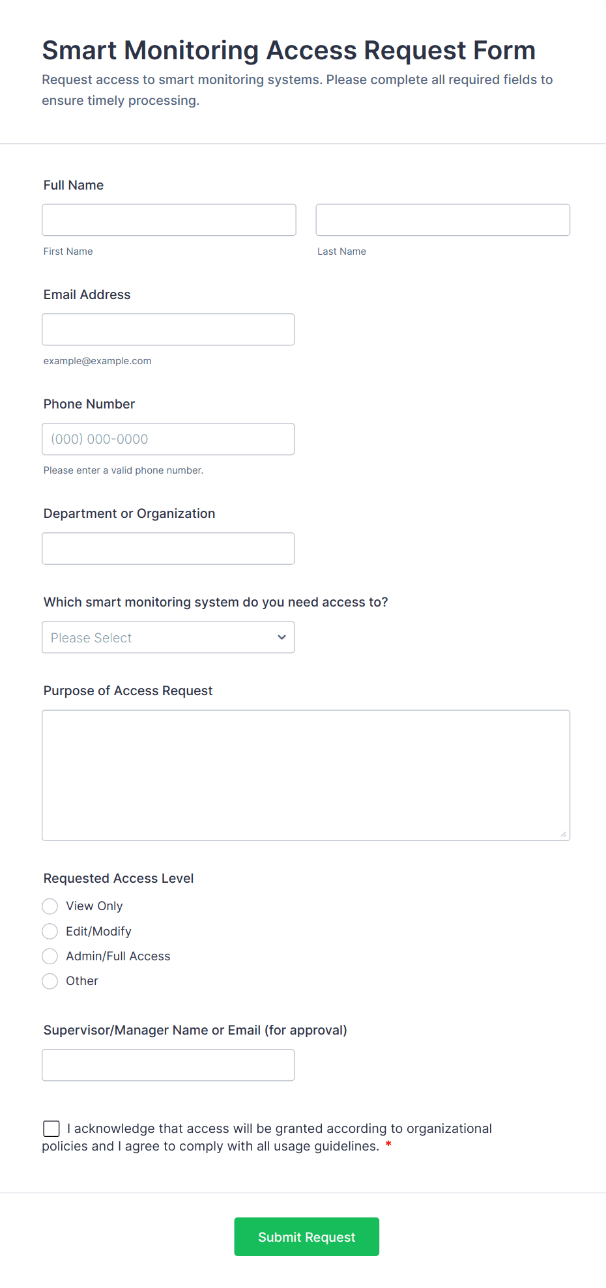606x1288 pixels.
Task: Click the First Name input field
Action: 169,220
